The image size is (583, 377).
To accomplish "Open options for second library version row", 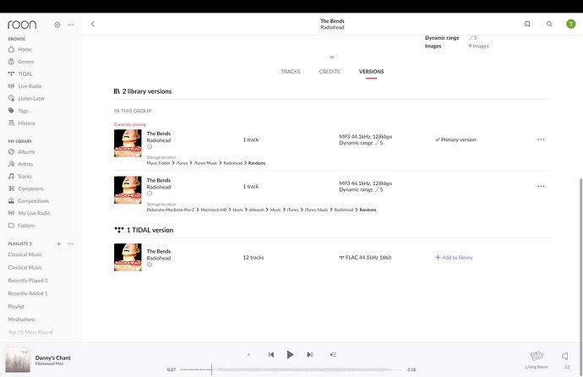I will coord(541,186).
